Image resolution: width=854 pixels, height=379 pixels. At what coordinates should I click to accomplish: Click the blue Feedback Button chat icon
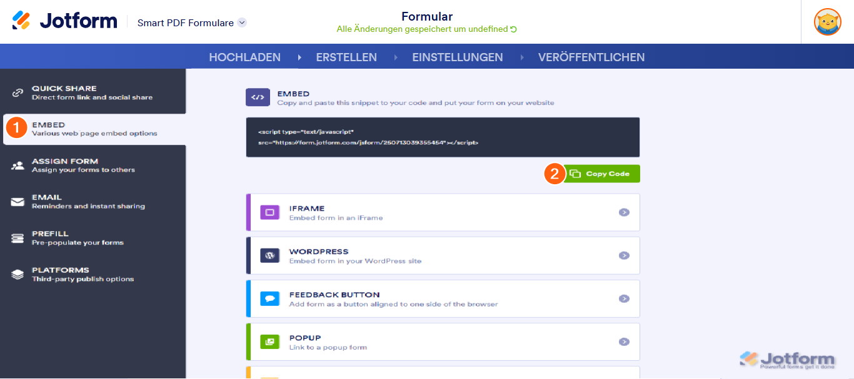(270, 298)
